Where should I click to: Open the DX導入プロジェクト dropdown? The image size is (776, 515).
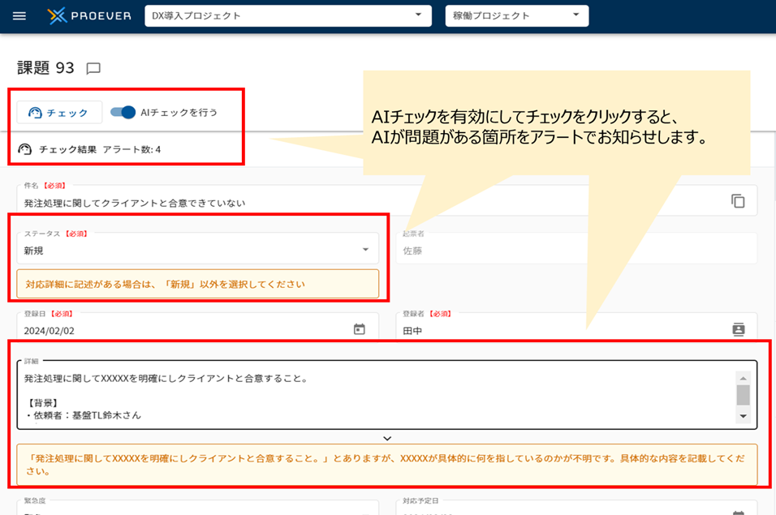tap(288, 16)
